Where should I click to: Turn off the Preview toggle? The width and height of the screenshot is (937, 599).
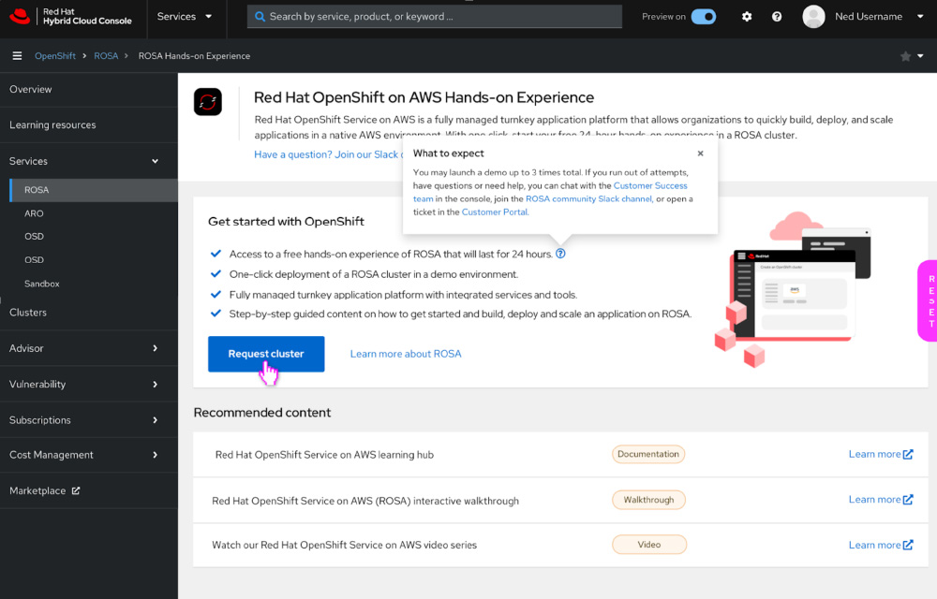[x=704, y=17]
